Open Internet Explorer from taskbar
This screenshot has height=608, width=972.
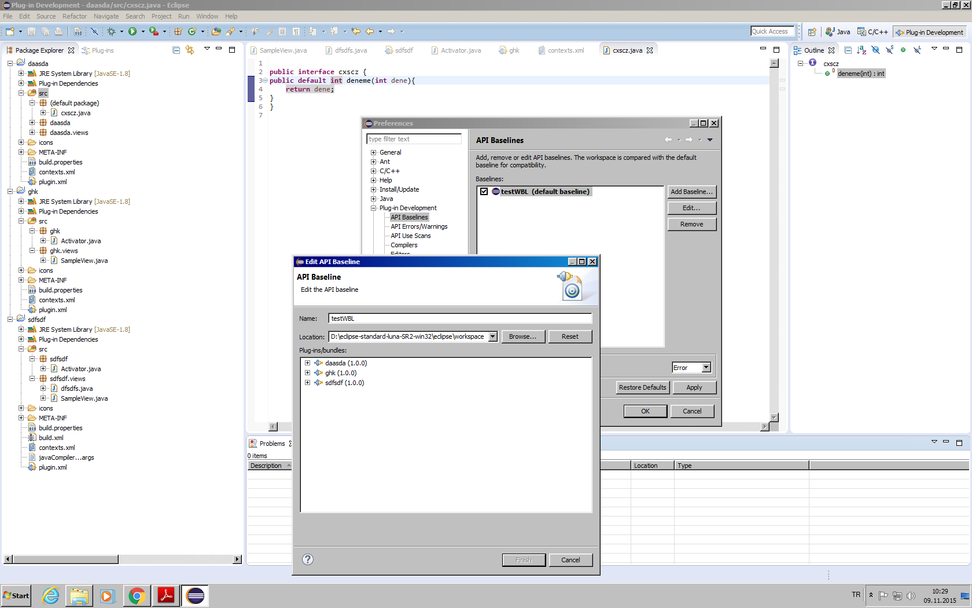pyautogui.click(x=51, y=595)
